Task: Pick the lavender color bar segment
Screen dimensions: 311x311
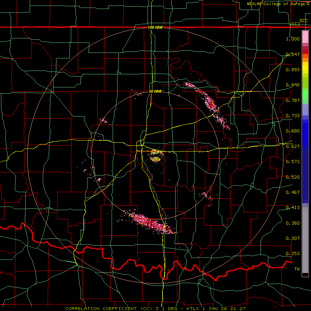Action: click(x=305, y=110)
